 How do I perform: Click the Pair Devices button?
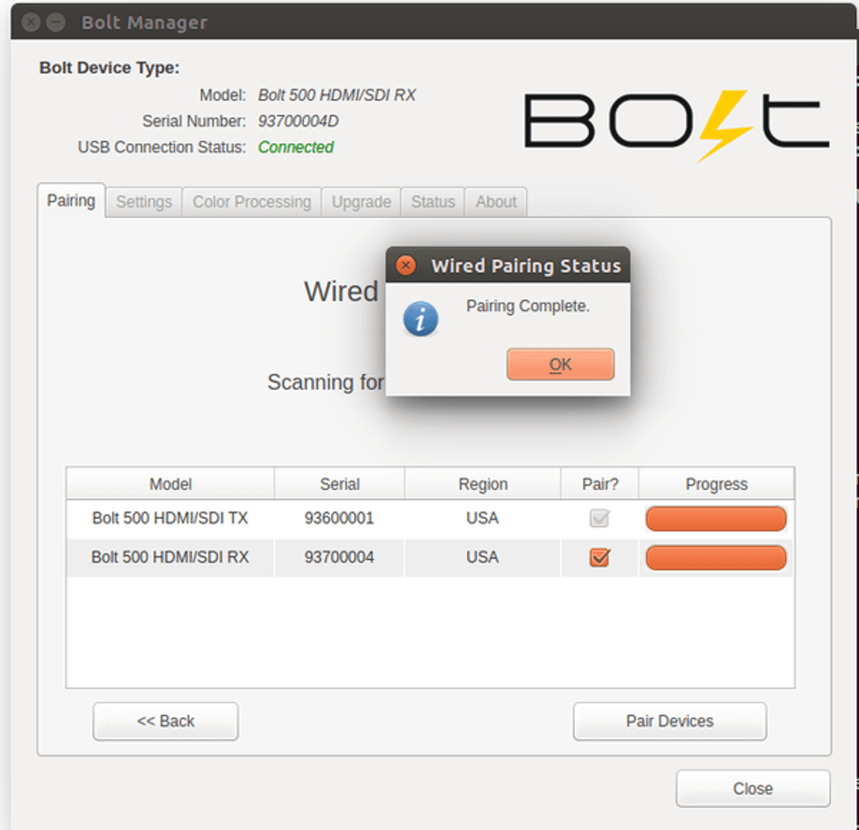click(670, 721)
